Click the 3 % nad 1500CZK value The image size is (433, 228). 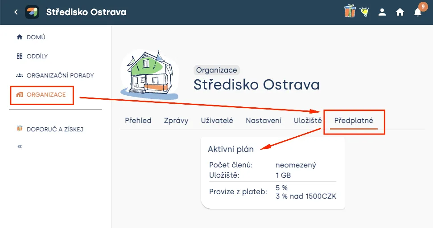pos(306,196)
